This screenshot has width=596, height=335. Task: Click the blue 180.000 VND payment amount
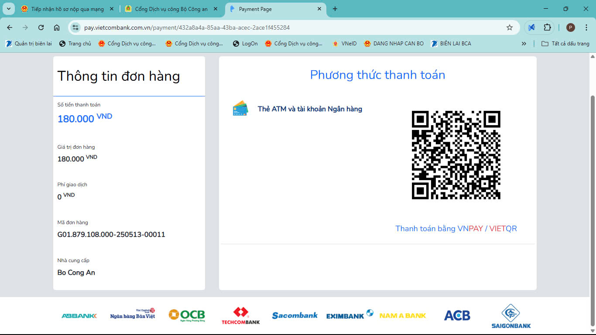pyautogui.click(x=85, y=118)
